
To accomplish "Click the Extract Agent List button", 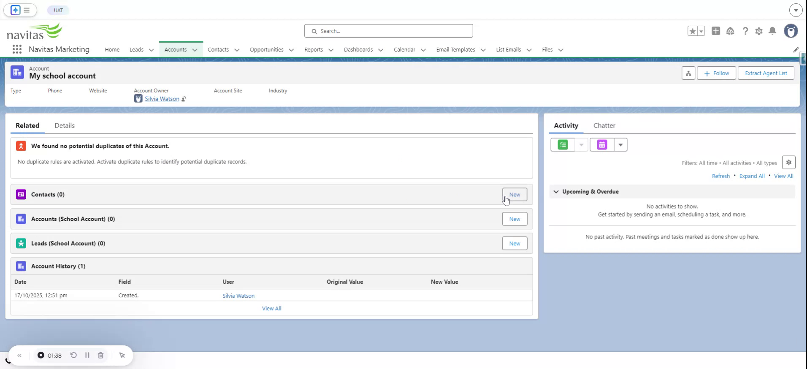I will click(766, 73).
